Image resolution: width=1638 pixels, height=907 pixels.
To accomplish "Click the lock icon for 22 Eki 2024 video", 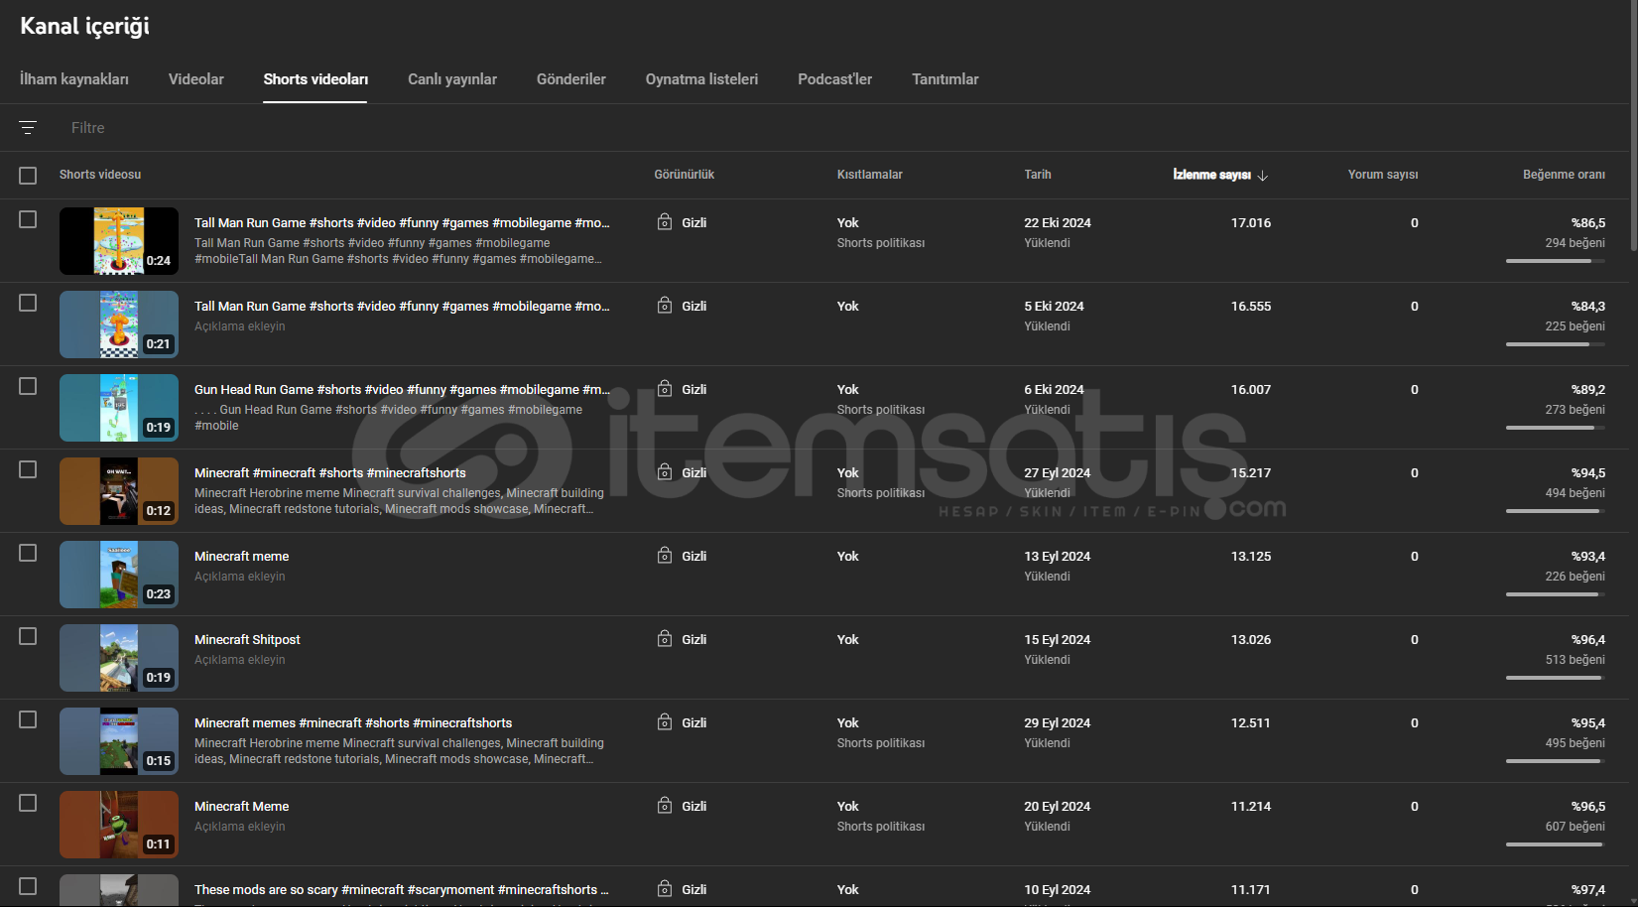I will pyautogui.click(x=665, y=222).
